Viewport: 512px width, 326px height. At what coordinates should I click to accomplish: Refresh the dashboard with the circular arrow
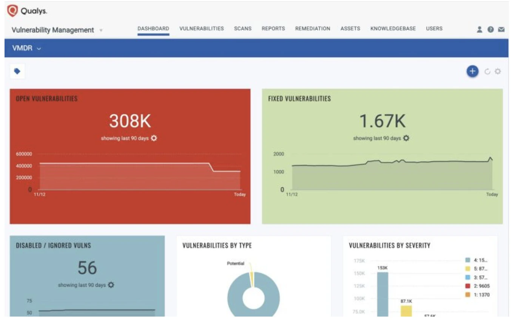pos(487,71)
